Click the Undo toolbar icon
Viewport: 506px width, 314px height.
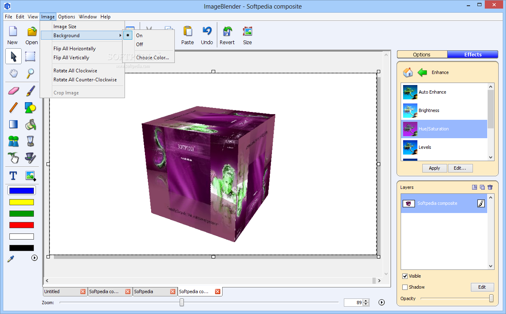tap(207, 32)
